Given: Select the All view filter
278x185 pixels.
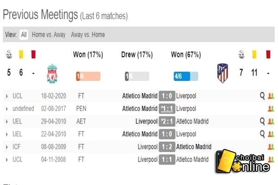Looking at the screenshot, I should click(24, 35).
